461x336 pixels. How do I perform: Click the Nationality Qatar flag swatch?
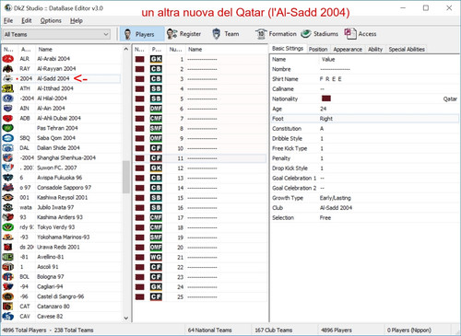point(326,98)
